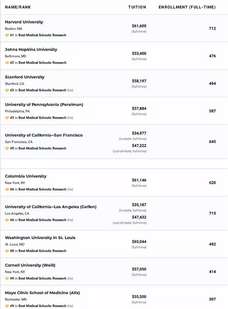
Task: Open the Stanford University school link
Action: pyautogui.click(x=25, y=77)
